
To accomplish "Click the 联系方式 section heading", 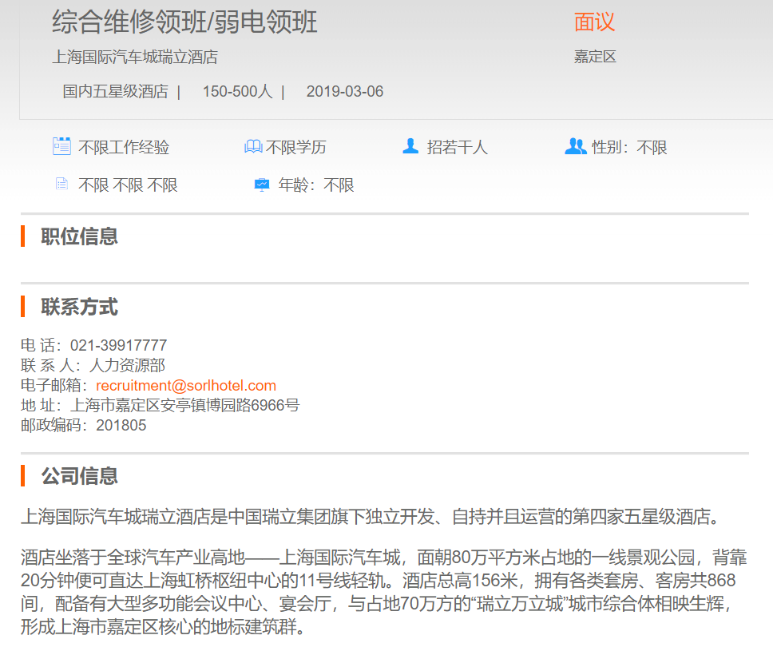I will (x=80, y=307).
